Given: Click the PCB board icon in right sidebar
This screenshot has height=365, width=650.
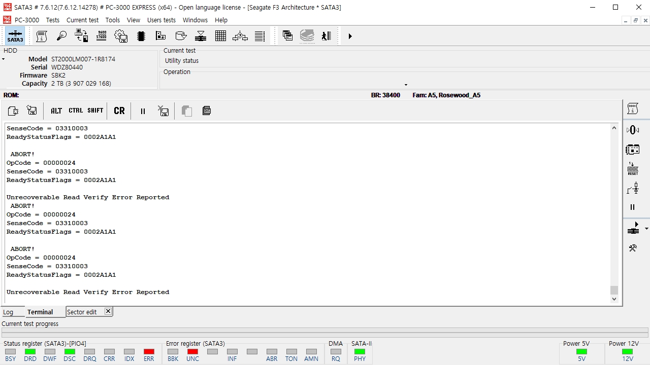Looking at the screenshot, I should pos(633,150).
